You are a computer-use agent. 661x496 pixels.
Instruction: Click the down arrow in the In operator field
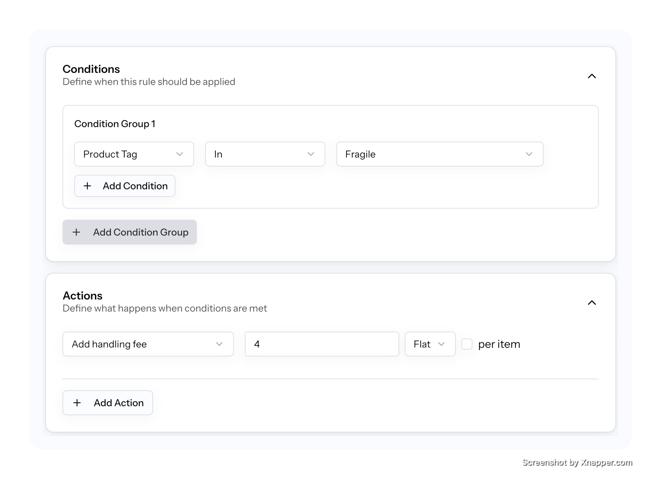coord(310,154)
